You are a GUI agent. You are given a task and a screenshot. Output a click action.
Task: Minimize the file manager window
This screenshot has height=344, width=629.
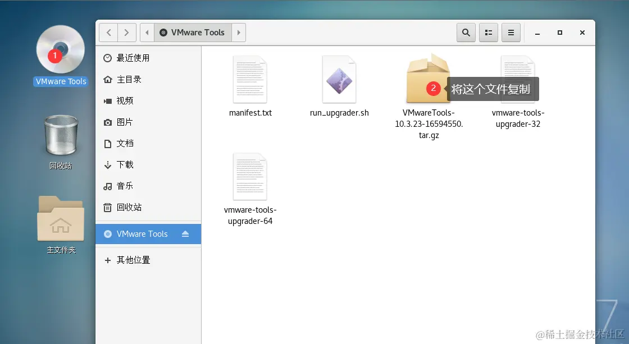537,33
